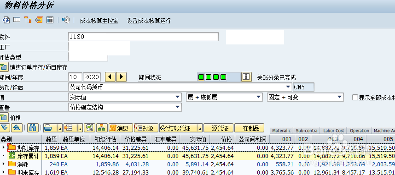395x175 pixels.
Task: Expand the 期初库存 tree row
Action: [3, 148]
